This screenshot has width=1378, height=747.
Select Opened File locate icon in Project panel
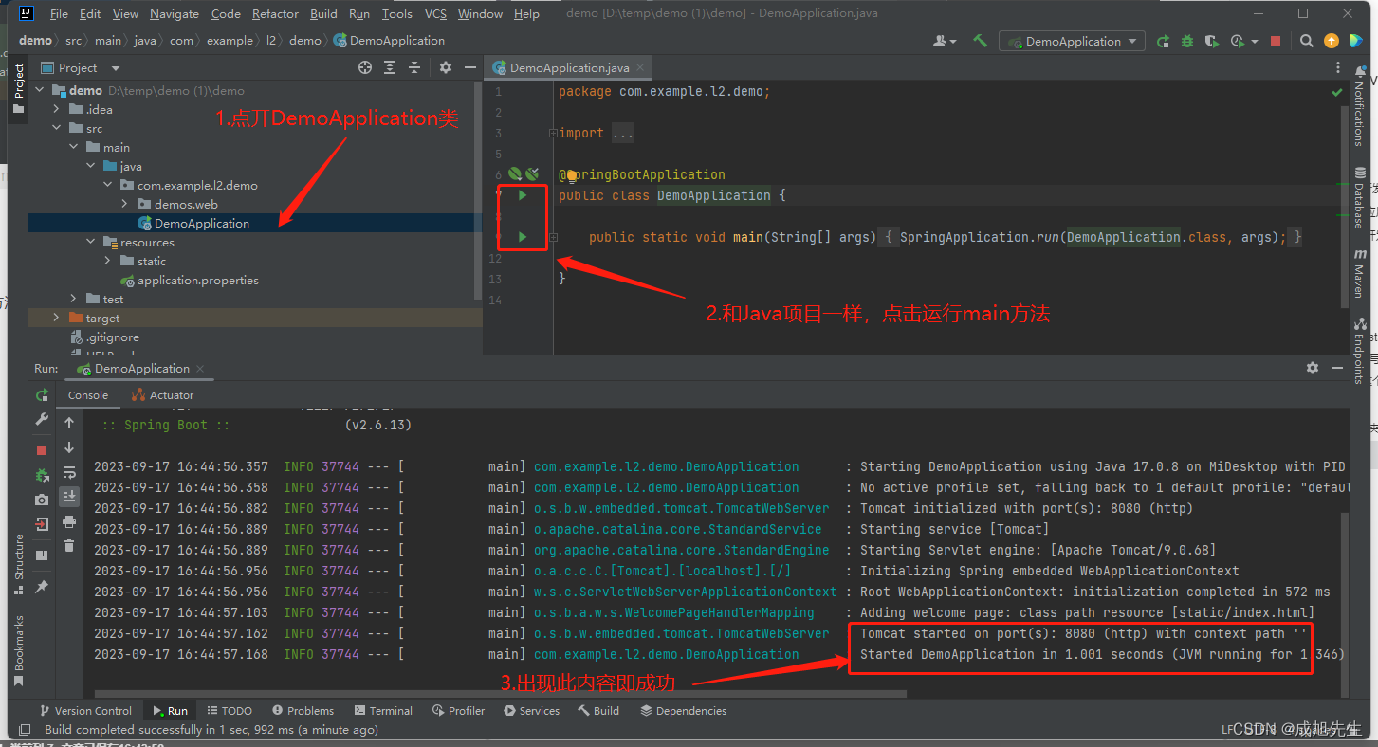(365, 67)
